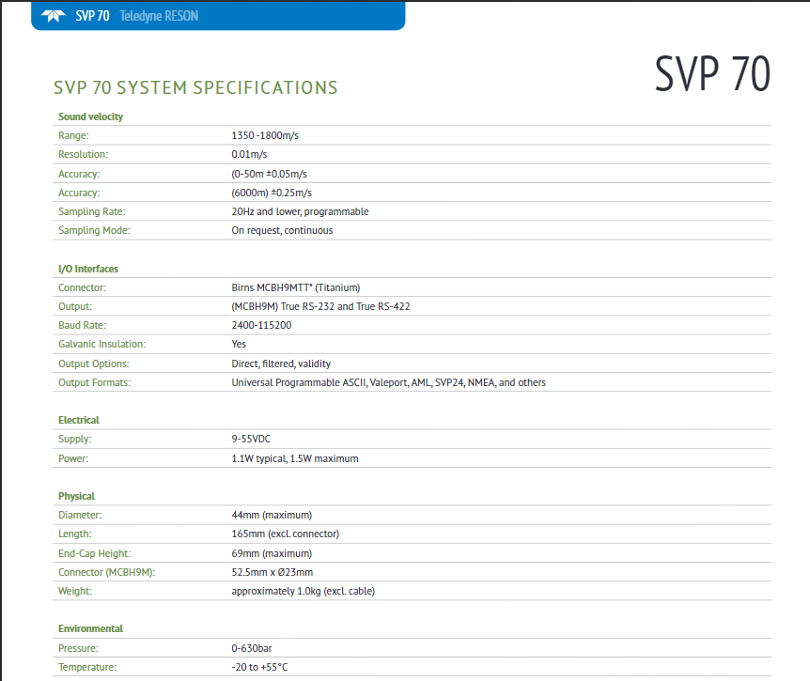Select the 'Universal Programmable ASCII, Valeport' value
Image resolution: width=810 pixels, height=681 pixels.
coord(388,382)
